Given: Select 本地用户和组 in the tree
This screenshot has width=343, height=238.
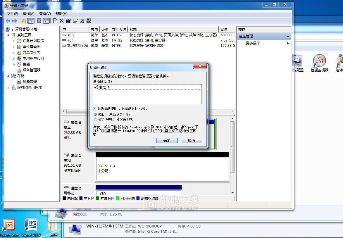Looking at the screenshot, I should [x=33, y=58].
